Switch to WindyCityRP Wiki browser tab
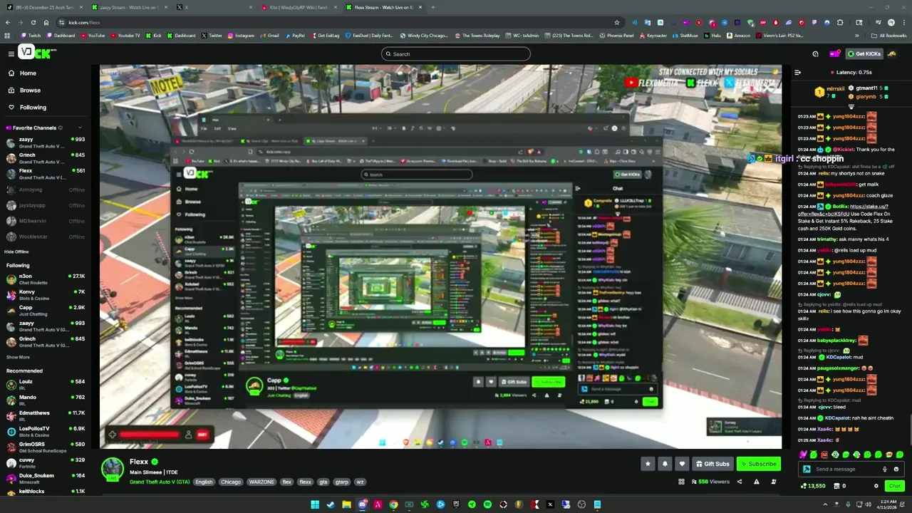Screen dimensions: 912x513 coord(300,7)
